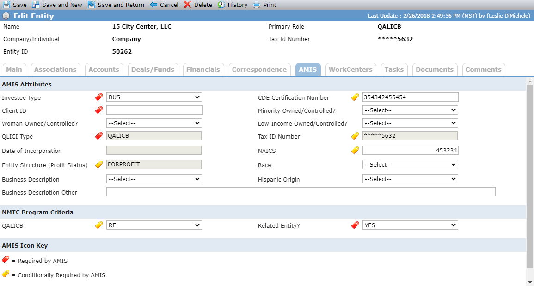Go to the Deals/Funds tab
This screenshot has height=286, width=534.
pyautogui.click(x=153, y=69)
